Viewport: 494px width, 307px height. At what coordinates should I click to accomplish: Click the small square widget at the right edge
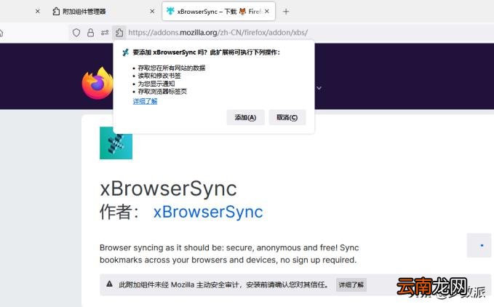point(479,245)
